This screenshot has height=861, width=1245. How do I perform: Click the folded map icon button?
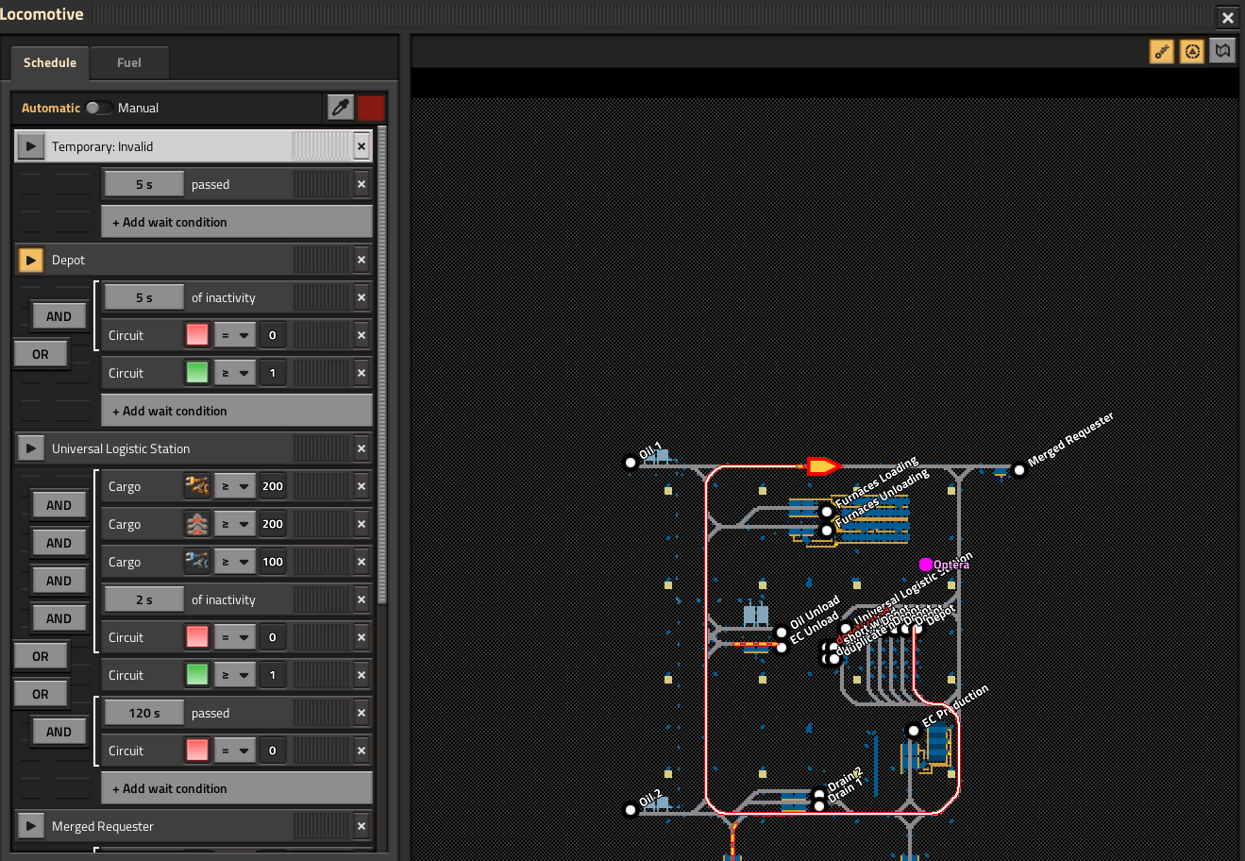1223,51
